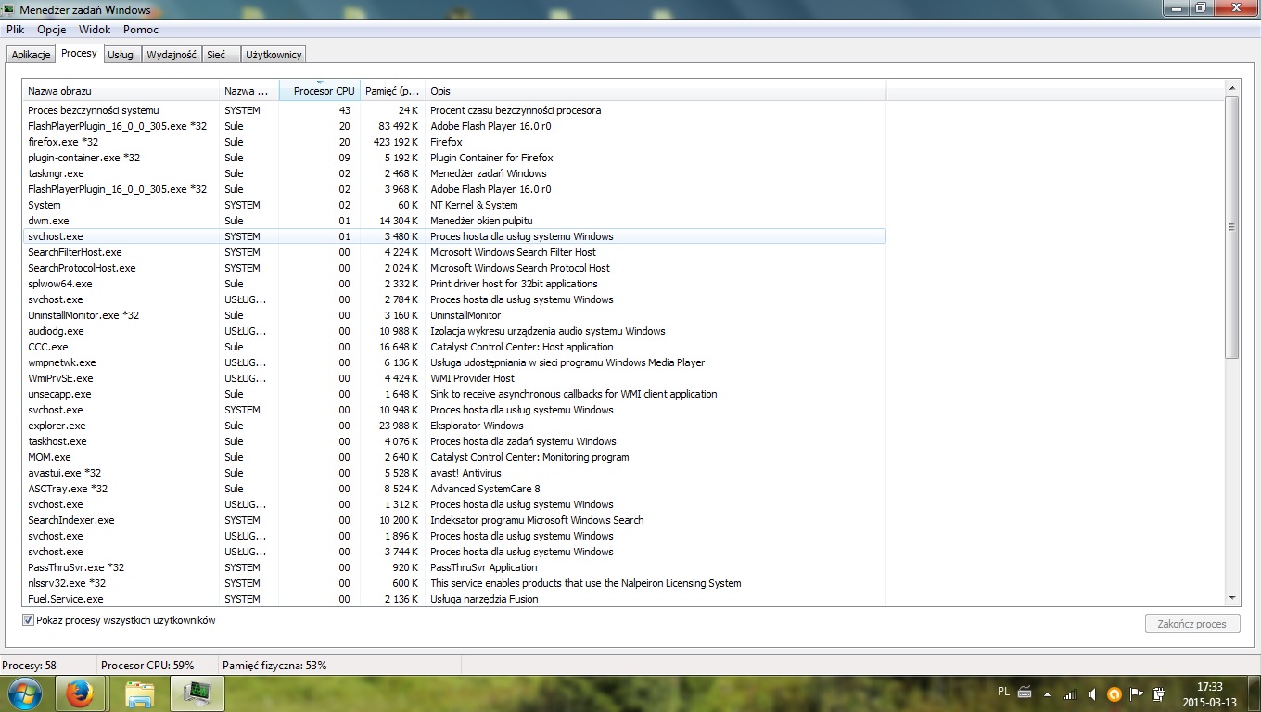Select FlashPlayerPlugin row using 83 492 K

[454, 126]
